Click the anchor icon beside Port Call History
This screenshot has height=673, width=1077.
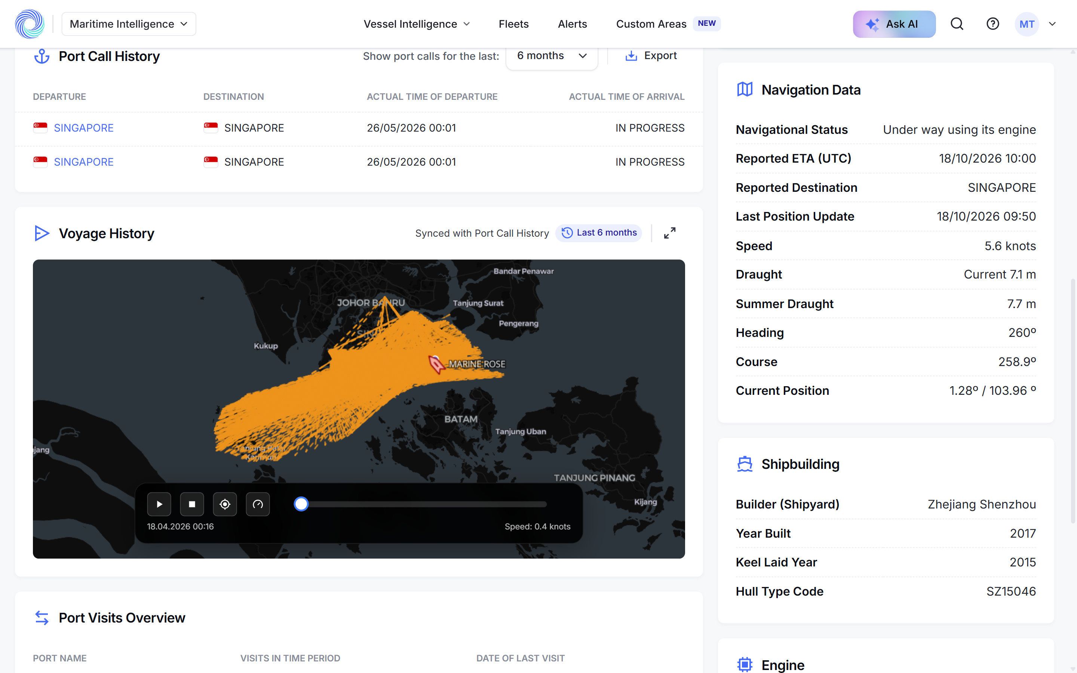point(42,56)
